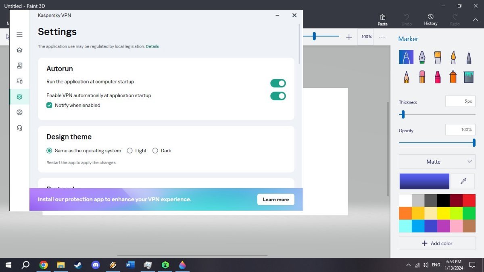
Task: Open File Explorer from the taskbar
Action: [x=60, y=265]
